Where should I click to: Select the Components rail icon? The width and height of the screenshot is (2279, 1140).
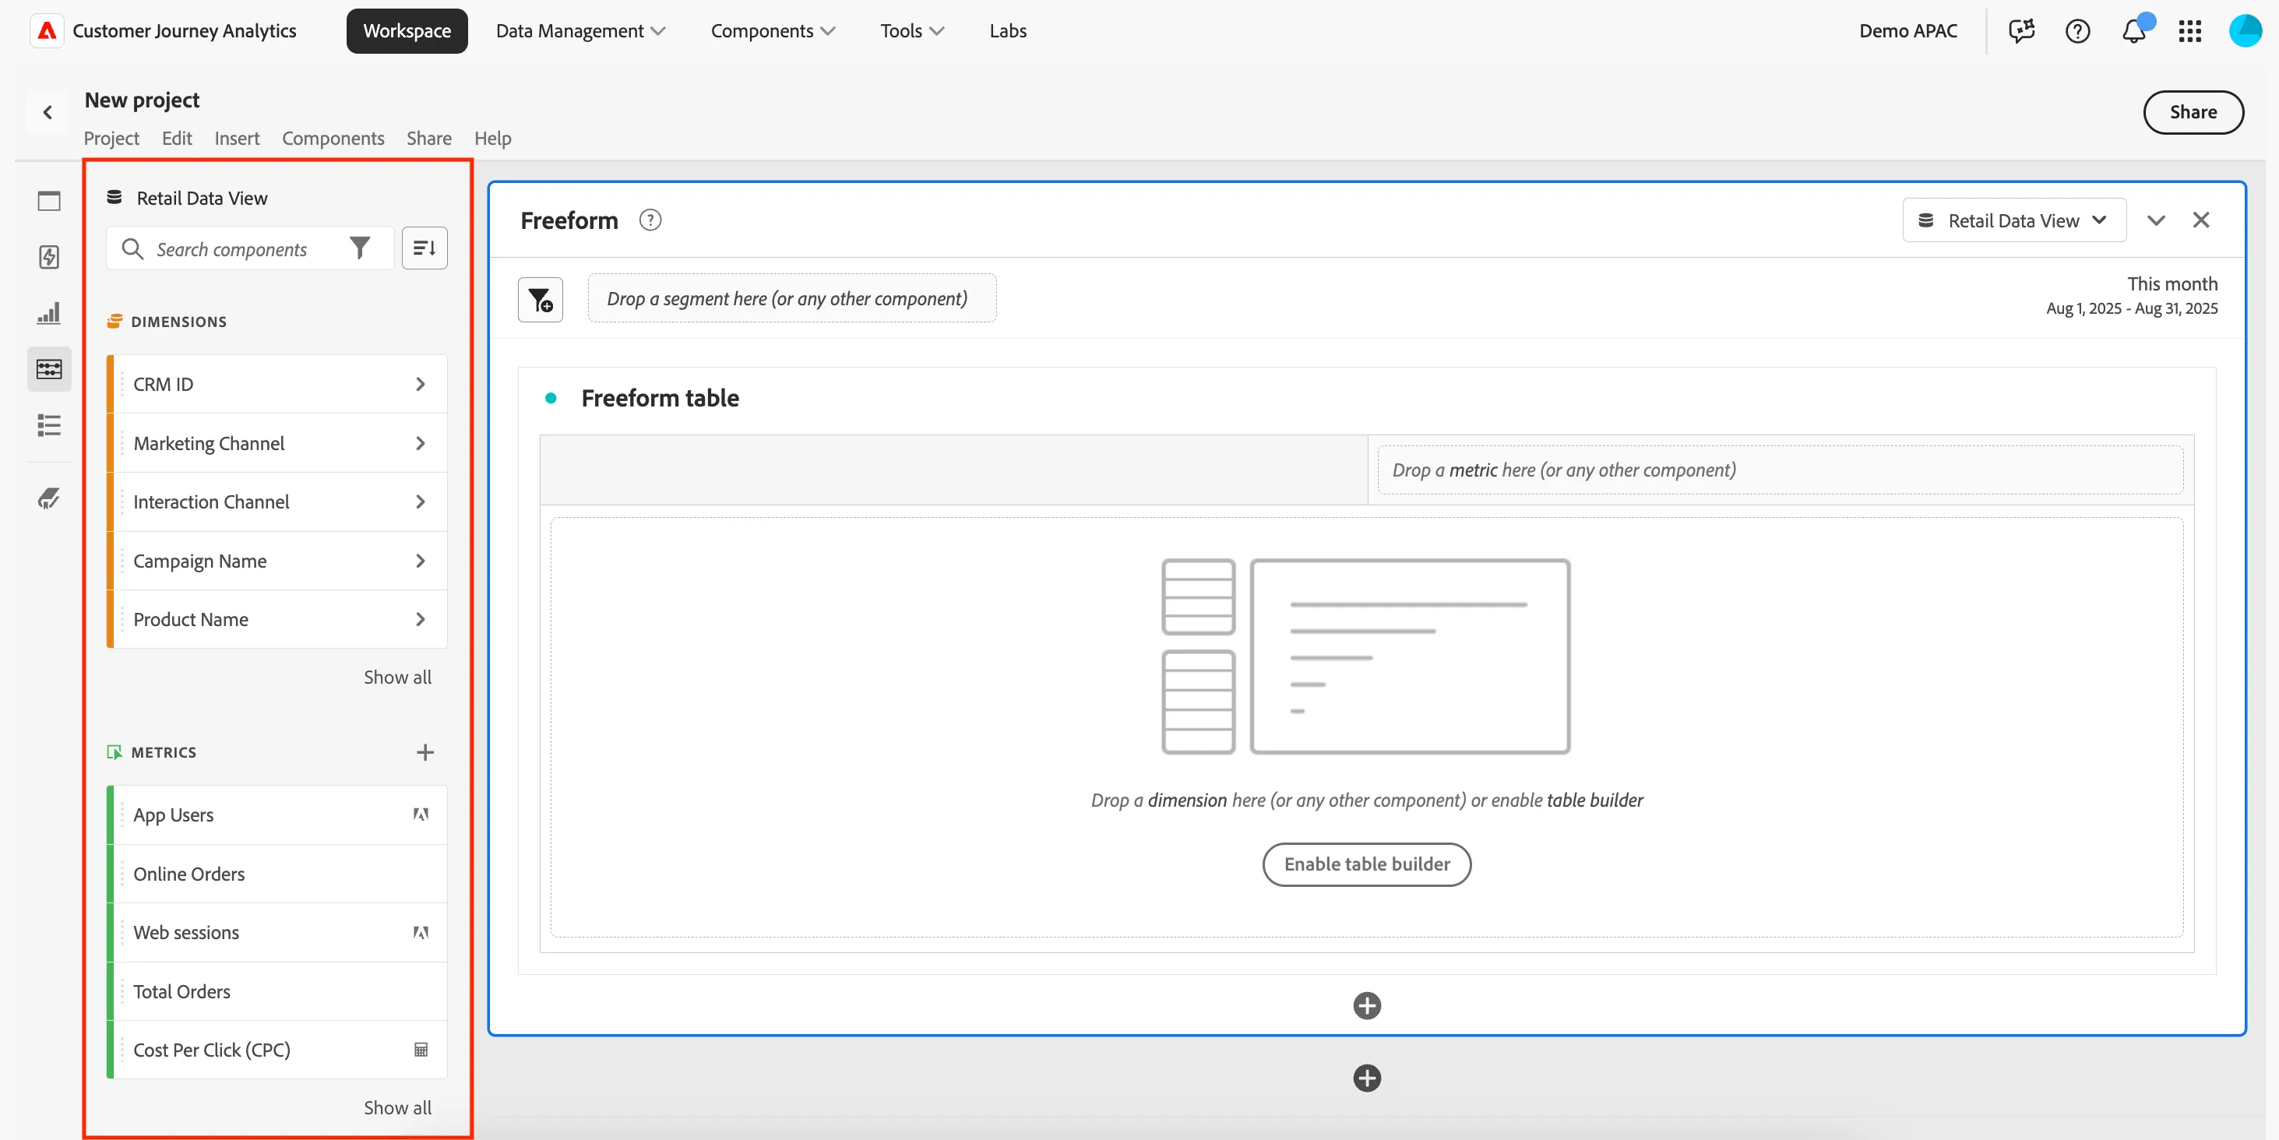pos(48,369)
